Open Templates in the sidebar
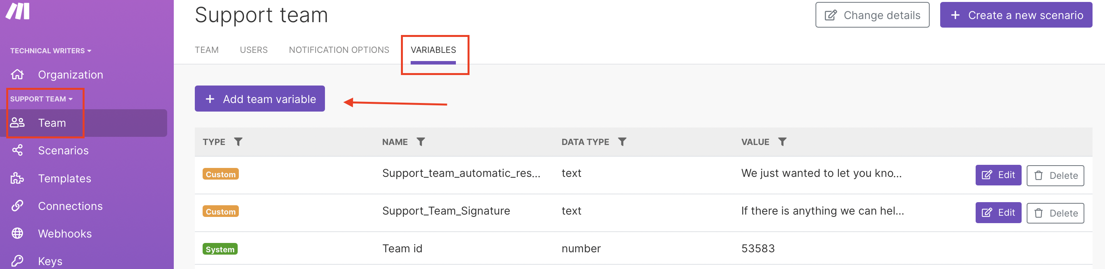This screenshot has width=1105, height=269. 64,178
